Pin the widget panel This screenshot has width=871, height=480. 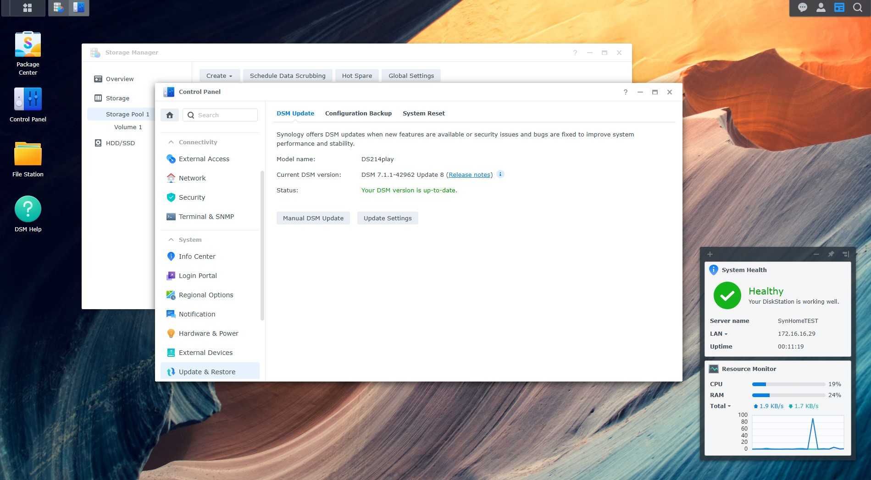[x=831, y=254]
